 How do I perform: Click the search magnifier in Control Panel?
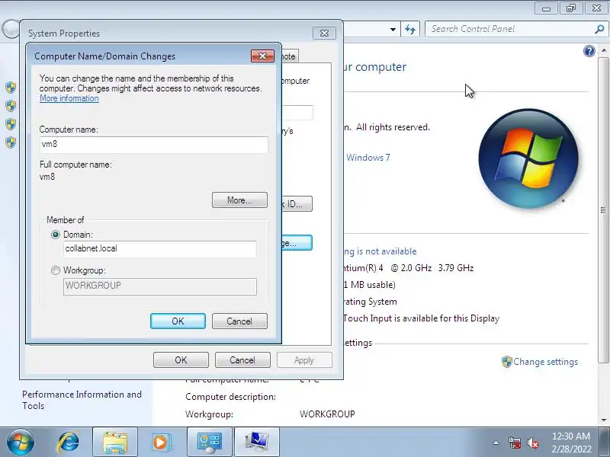[599, 29]
